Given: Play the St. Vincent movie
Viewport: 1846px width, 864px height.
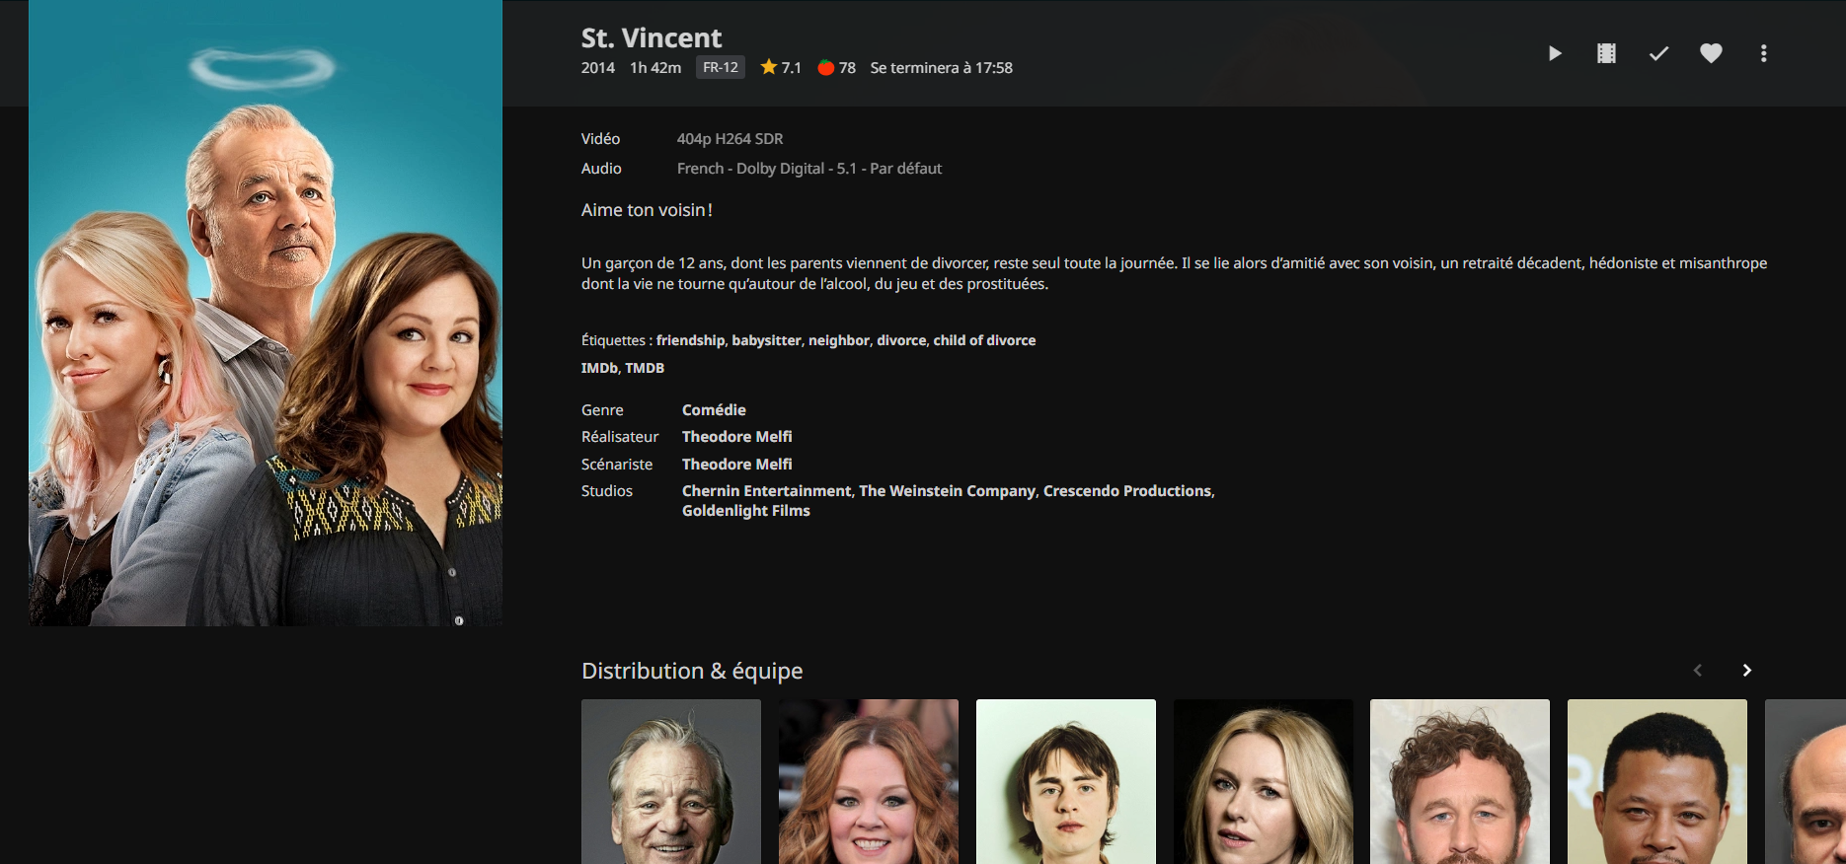Looking at the screenshot, I should tap(1555, 53).
